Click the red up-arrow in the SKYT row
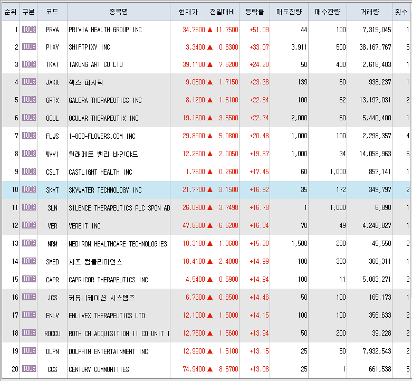The height and width of the screenshot is (381, 412). point(209,190)
